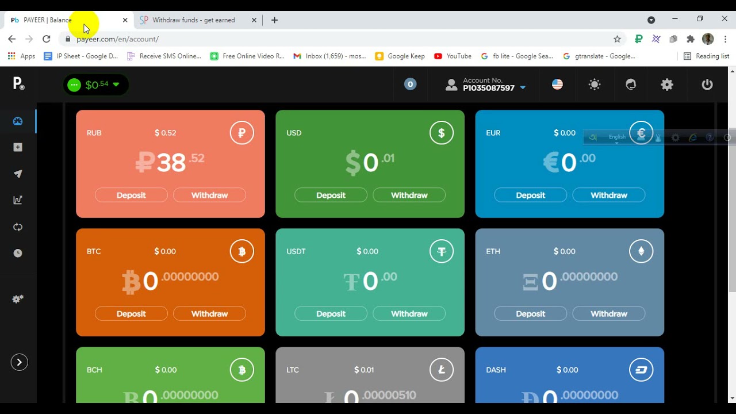736x414 pixels.
Task: Open the Receive SMS Online bookmark
Action: click(164, 56)
